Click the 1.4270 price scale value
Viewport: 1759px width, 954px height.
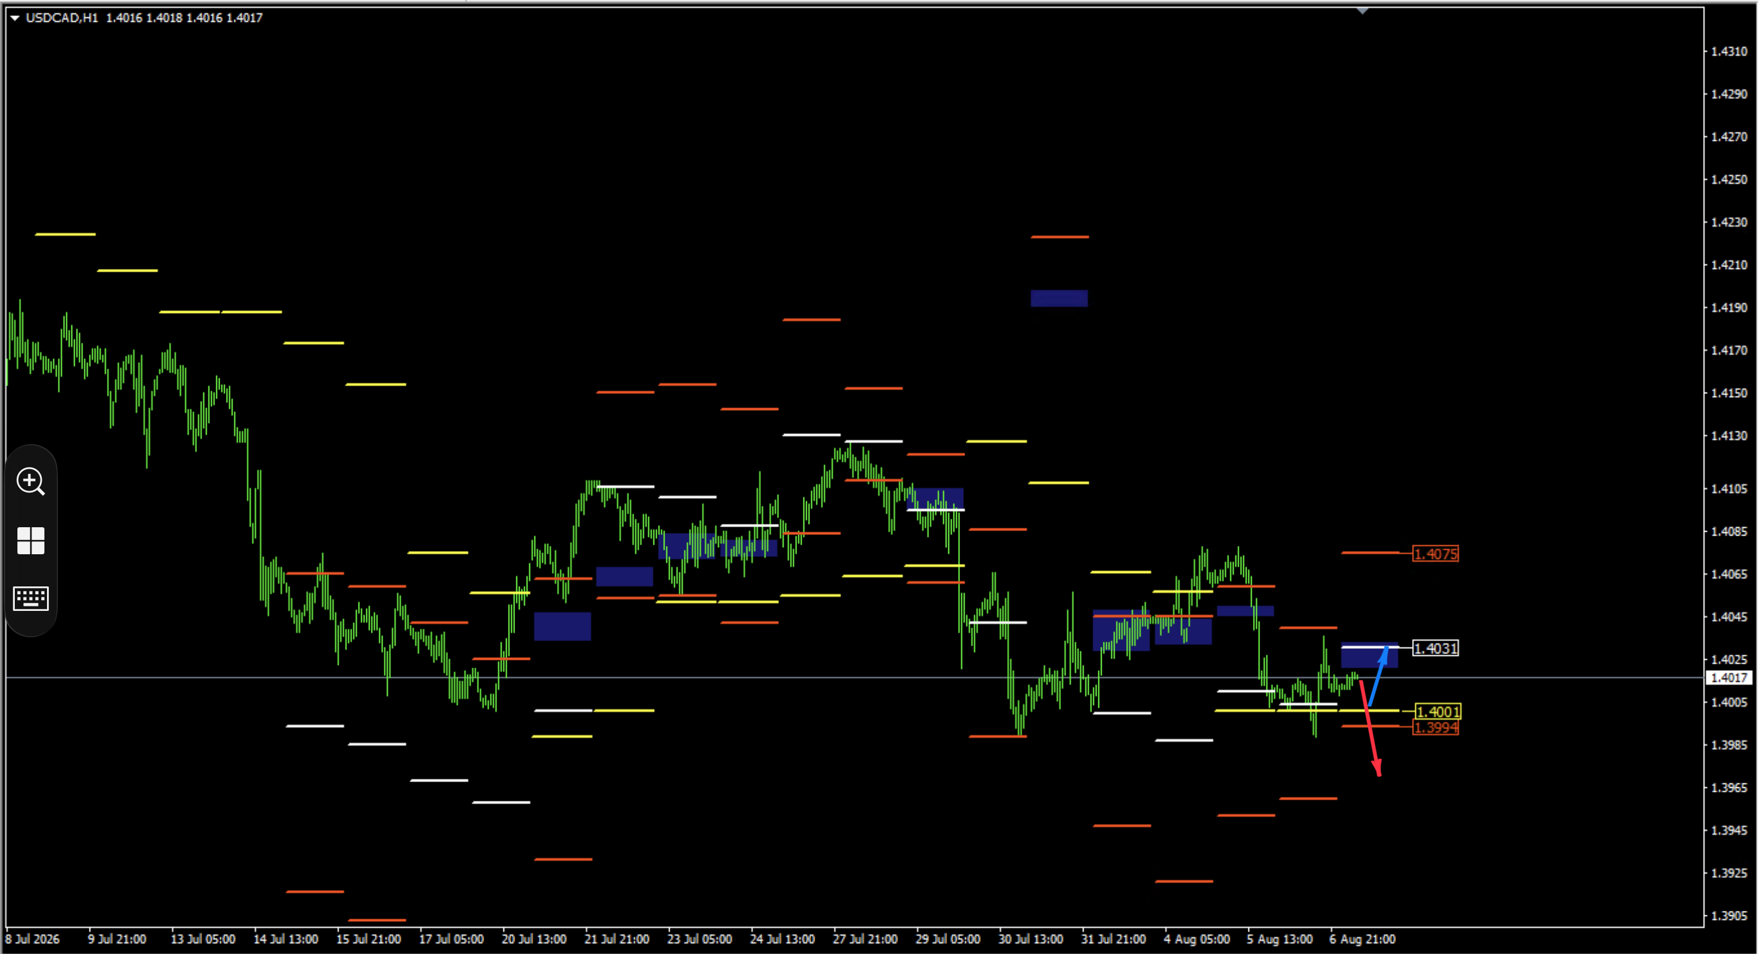point(1729,136)
